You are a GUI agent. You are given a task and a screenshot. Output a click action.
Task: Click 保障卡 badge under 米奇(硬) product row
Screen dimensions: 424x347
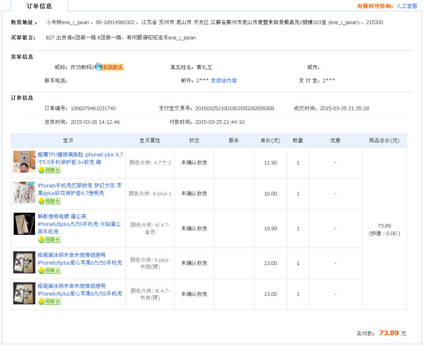(x=49, y=302)
